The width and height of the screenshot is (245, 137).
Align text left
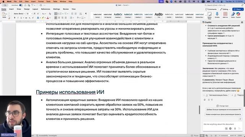pyautogui.click(x=56, y=18)
